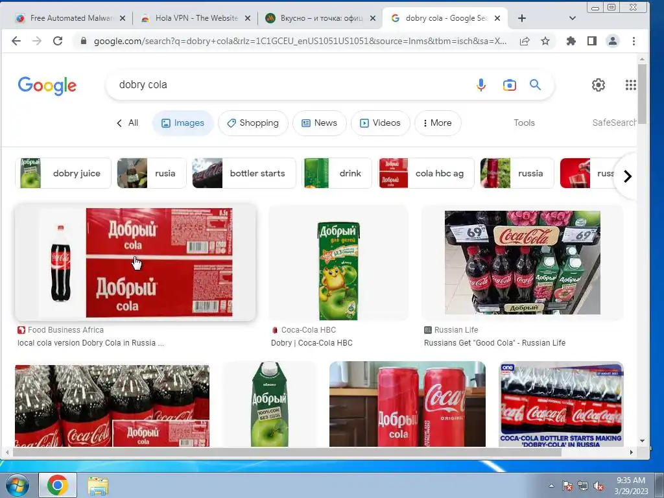The image size is (664, 498).
Task: Click the Google logo
Action: [47, 86]
